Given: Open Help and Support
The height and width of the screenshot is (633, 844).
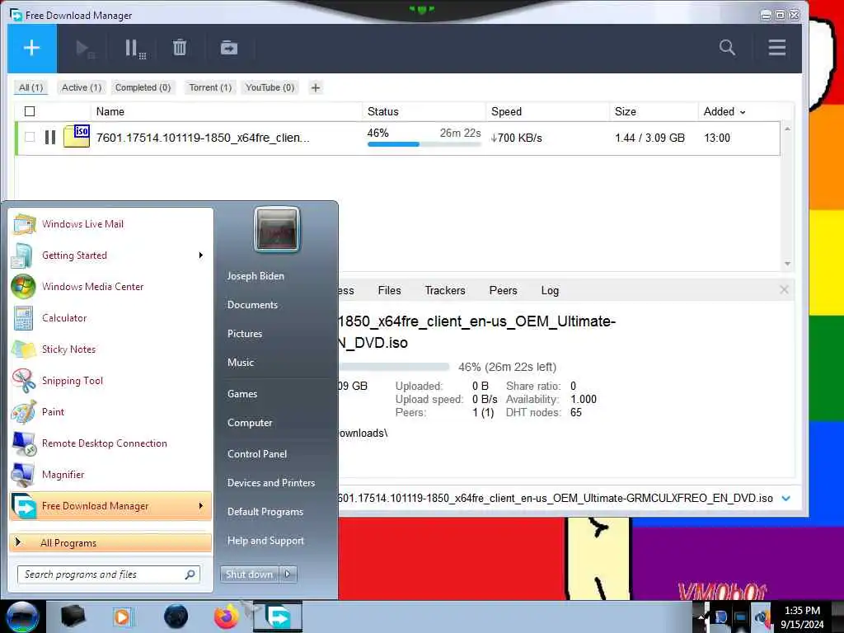Looking at the screenshot, I should click(x=266, y=541).
